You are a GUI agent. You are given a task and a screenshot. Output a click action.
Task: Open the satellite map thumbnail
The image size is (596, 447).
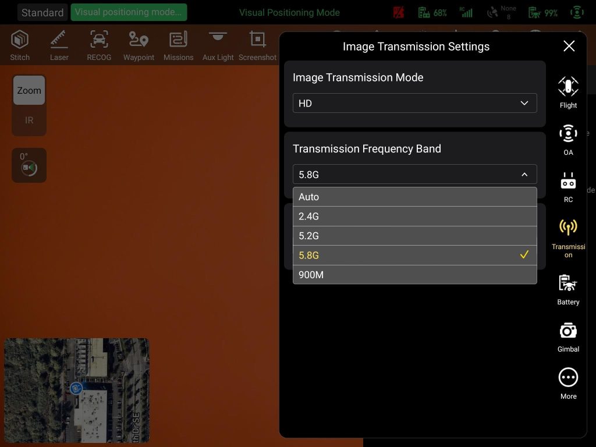pyautogui.click(x=77, y=390)
